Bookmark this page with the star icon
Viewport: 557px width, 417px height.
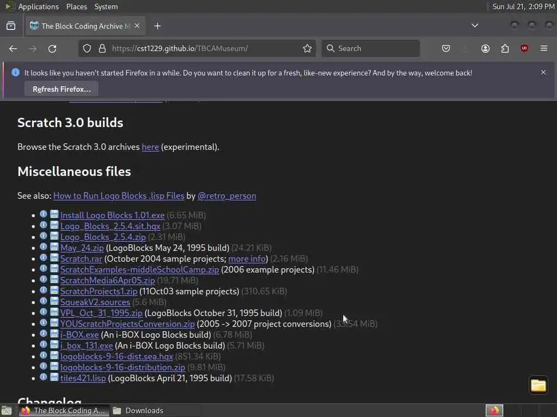click(307, 48)
